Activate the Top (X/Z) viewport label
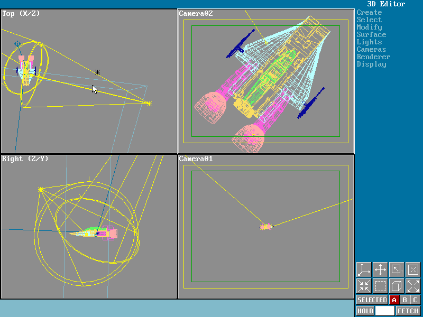This screenshot has width=423, height=317. [21, 14]
